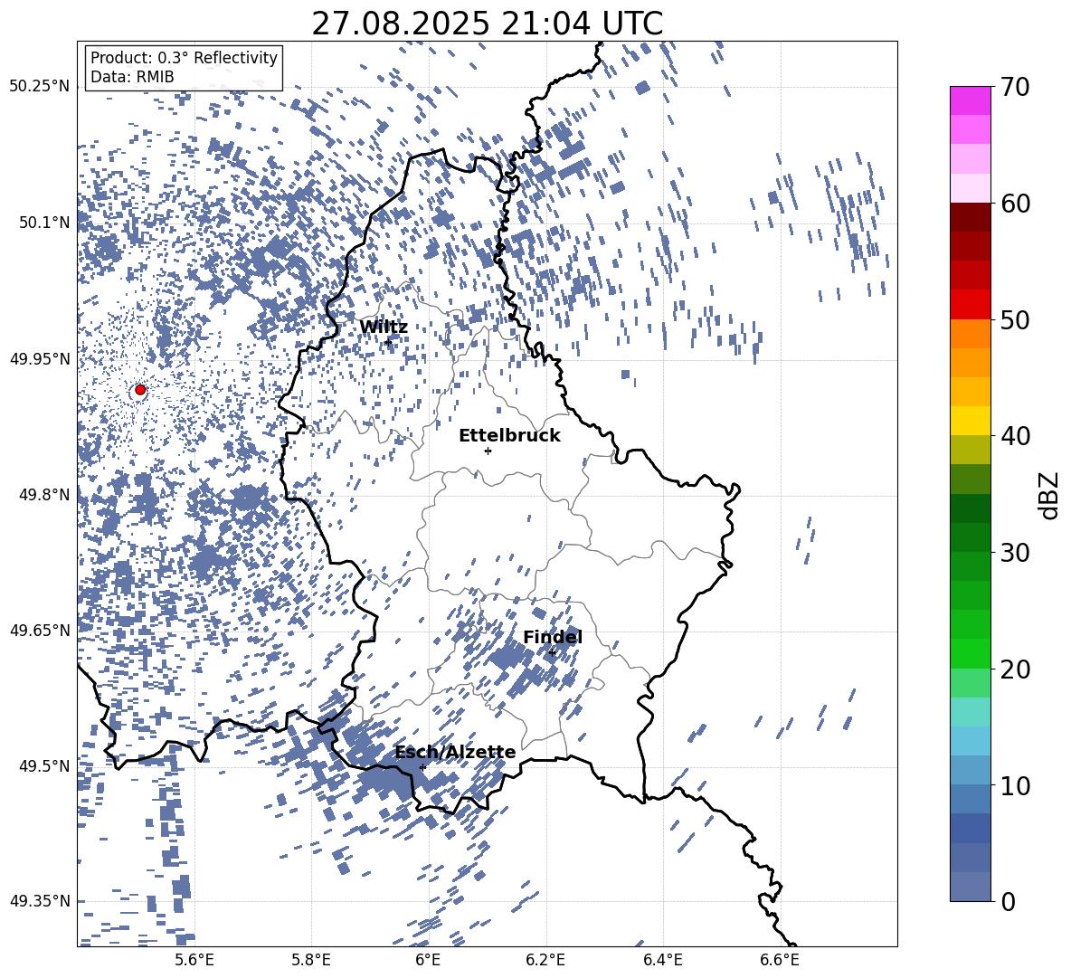Click the 49.5°N latitude tick label
1071x978 pixels.
[43, 765]
